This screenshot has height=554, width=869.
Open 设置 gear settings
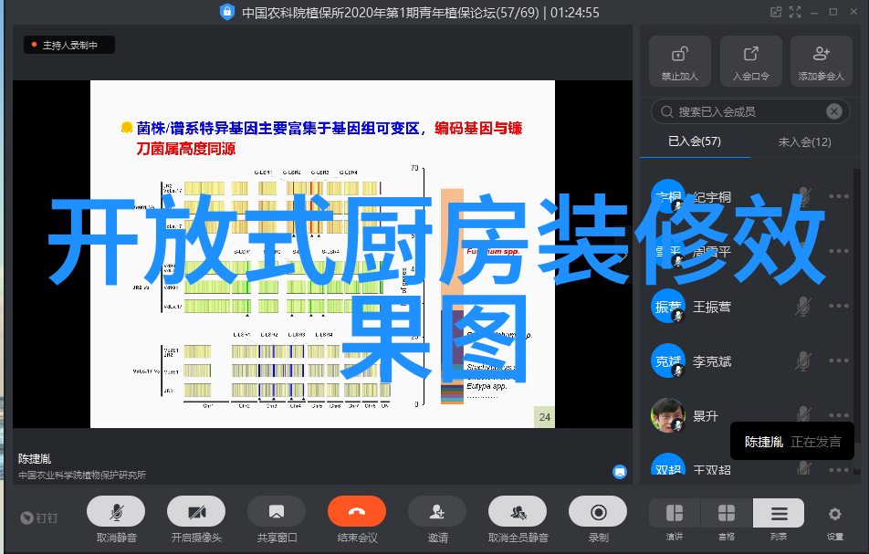click(x=834, y=514)
